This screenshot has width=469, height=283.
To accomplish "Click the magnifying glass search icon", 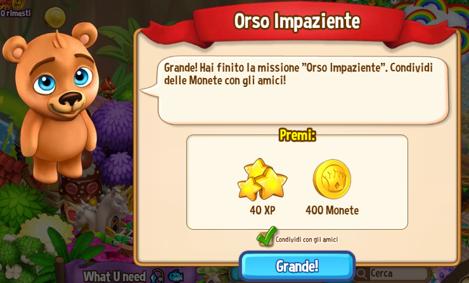I will [x=362, y=273].
